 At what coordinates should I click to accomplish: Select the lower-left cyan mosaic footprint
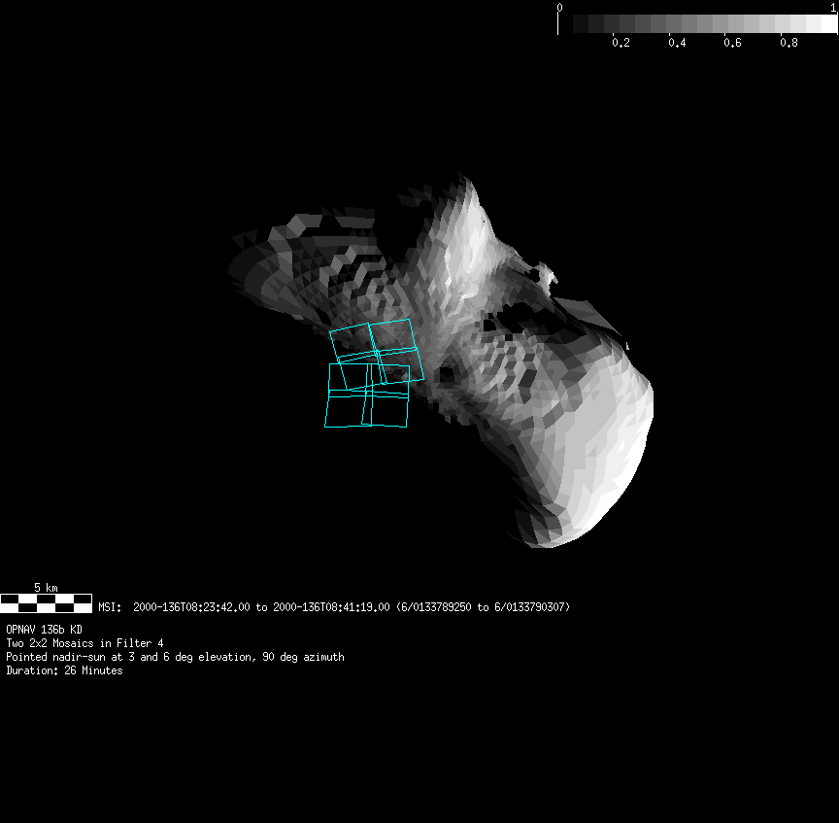pyautogui.click(x=345, y=408)
